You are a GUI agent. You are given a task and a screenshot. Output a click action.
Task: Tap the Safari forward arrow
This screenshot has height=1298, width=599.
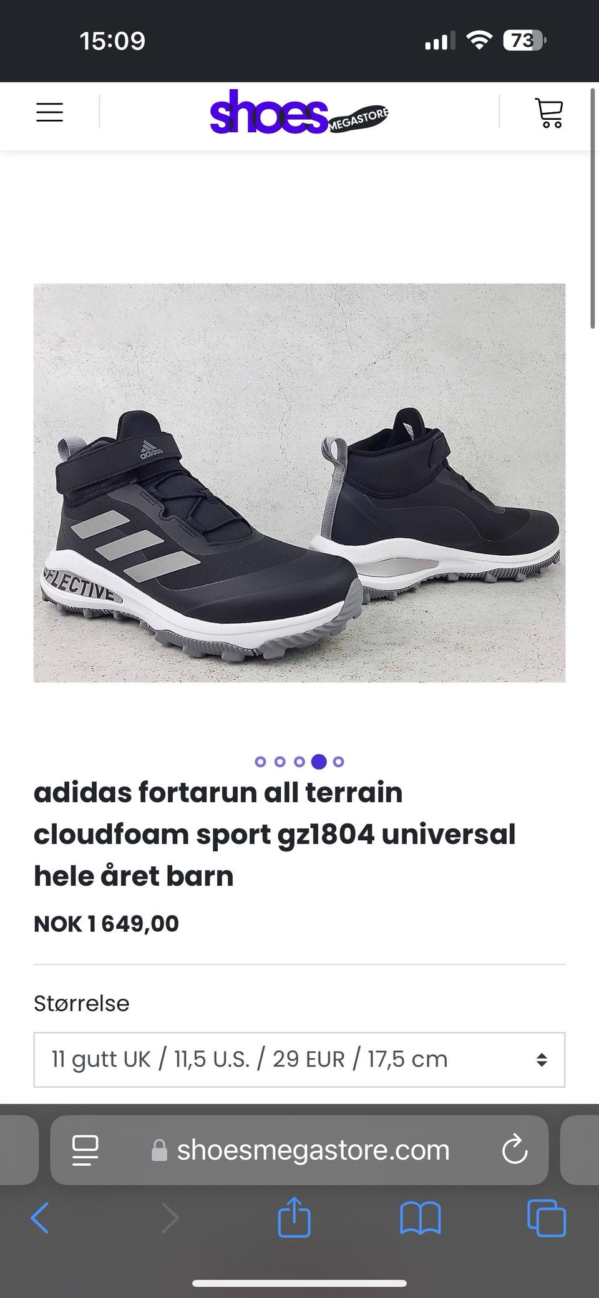point(170,1218)
